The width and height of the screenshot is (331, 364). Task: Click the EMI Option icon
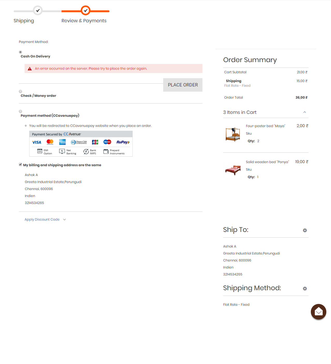pyautogui.click(x=40, y=151)
